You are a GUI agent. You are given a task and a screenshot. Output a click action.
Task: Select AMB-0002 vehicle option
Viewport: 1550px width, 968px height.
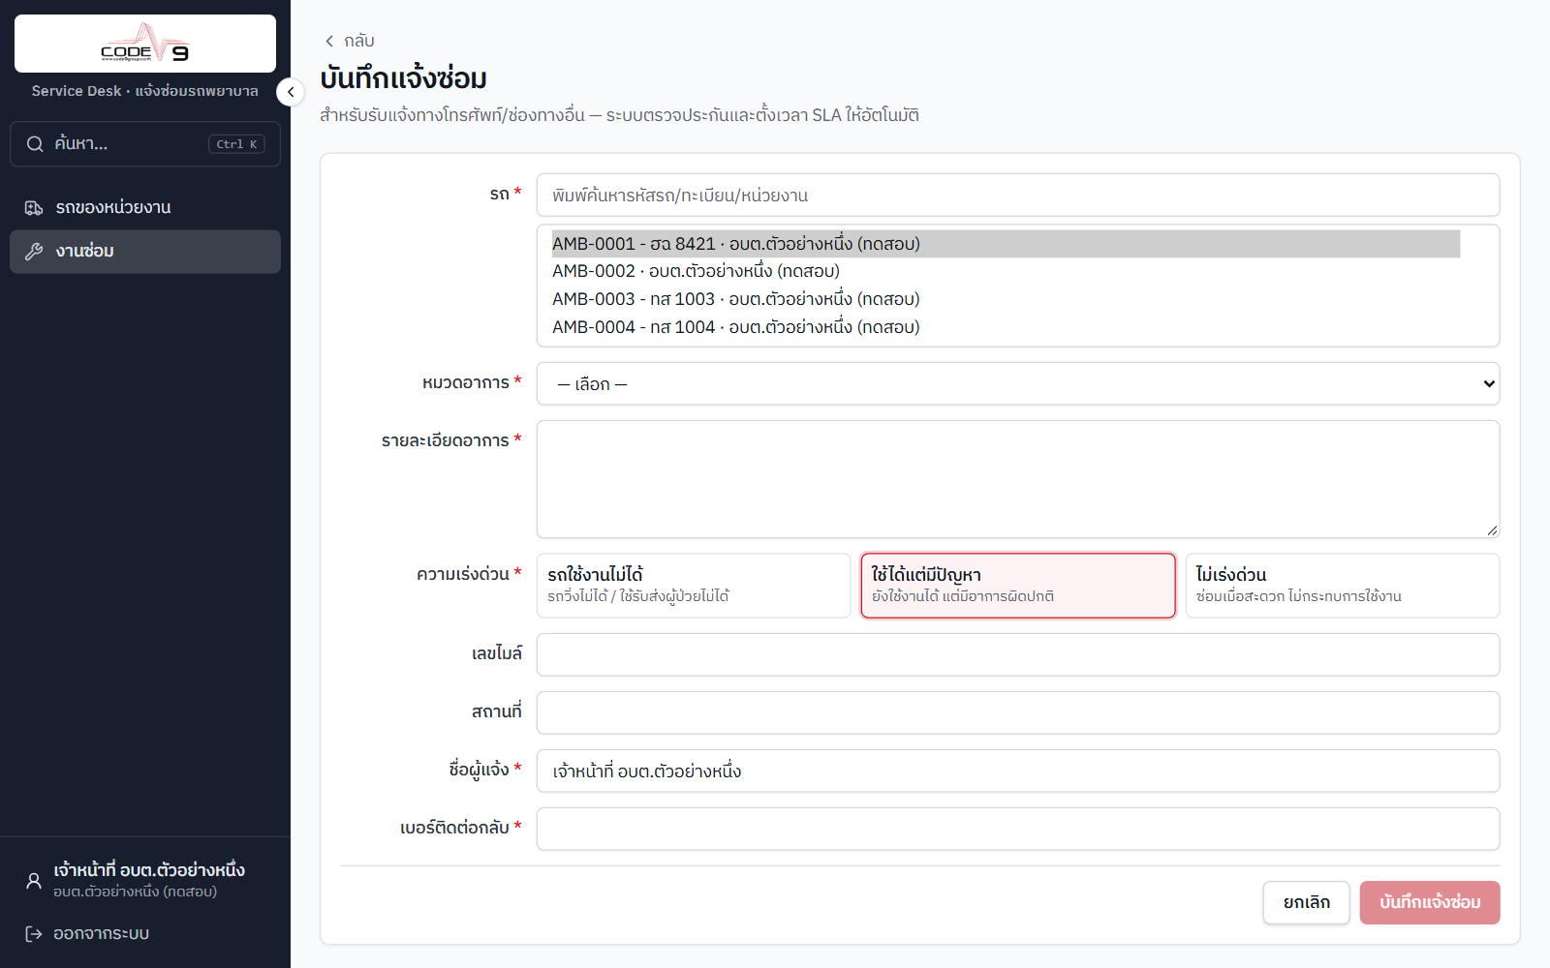click(x=1006, y=271)
